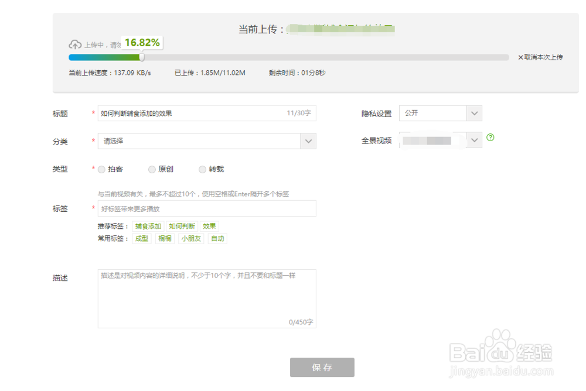Click the 描述 description text area
The width and height of the screenshot is (586, 391).
click(x=206, y=299)
